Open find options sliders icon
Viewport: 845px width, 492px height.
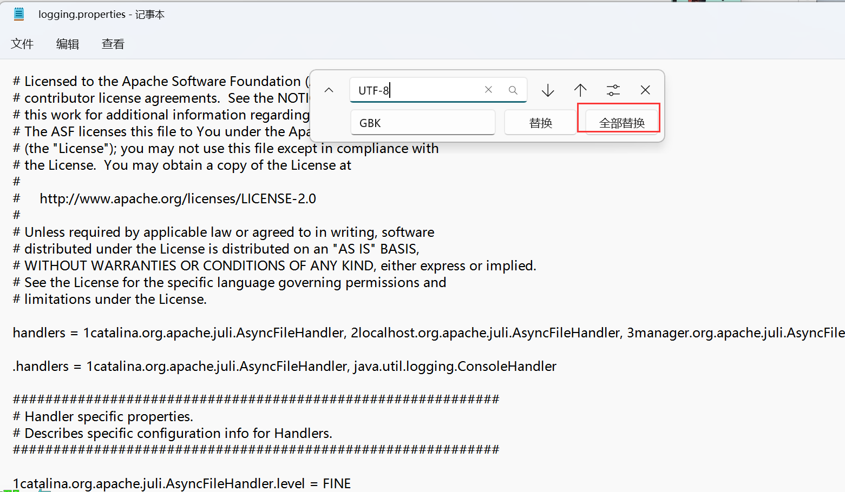coord(613,90)
